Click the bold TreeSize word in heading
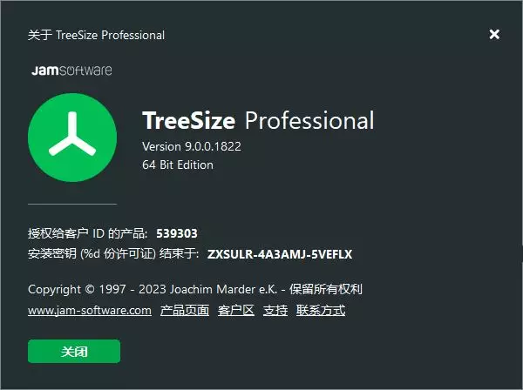 [x=189, y=120]
